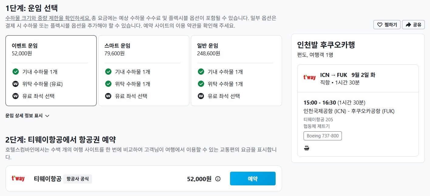Click the checkmark beside 위탁 수하물 1개 in 일반 운임
Viewport: 430px width, 196px height.
tap(201, 84)
